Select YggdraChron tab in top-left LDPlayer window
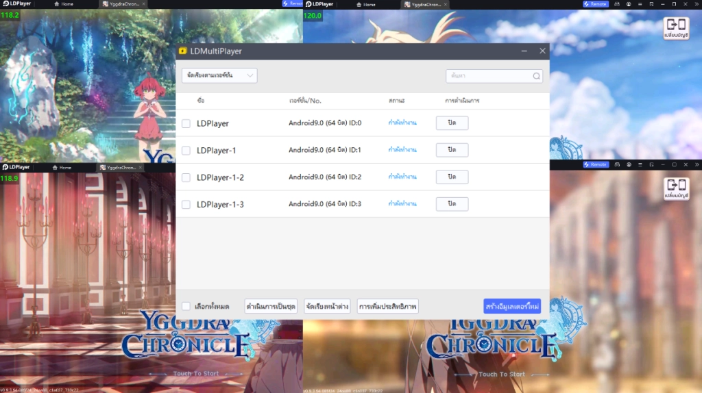Screen dimensions: 702x393 point(121,4)
